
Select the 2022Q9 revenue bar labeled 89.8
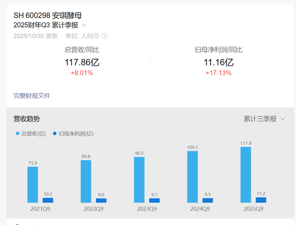[x=86, y=181]
